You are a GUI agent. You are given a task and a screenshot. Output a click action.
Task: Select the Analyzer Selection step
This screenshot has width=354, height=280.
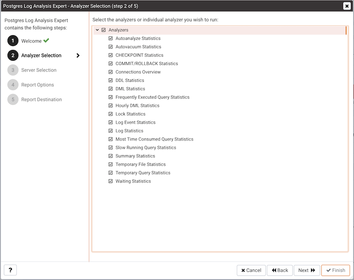(41, 55)
